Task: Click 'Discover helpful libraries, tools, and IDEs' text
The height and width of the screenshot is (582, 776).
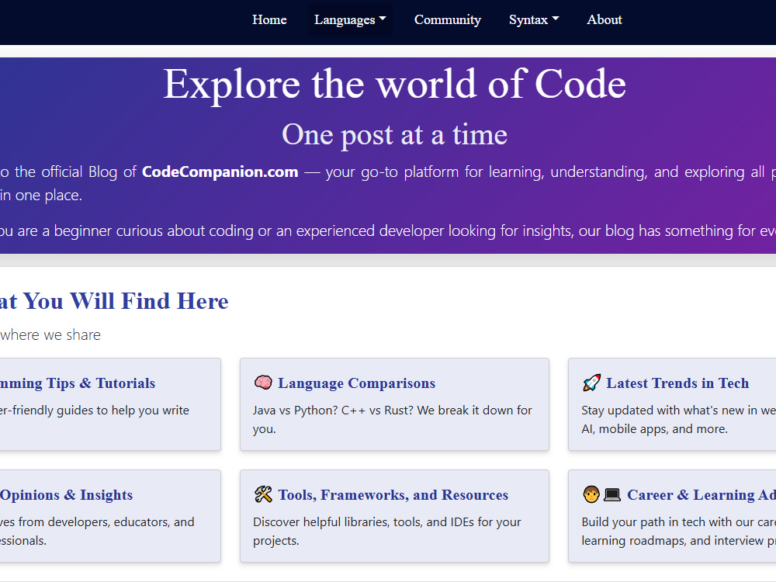Action: coord(362,522)
